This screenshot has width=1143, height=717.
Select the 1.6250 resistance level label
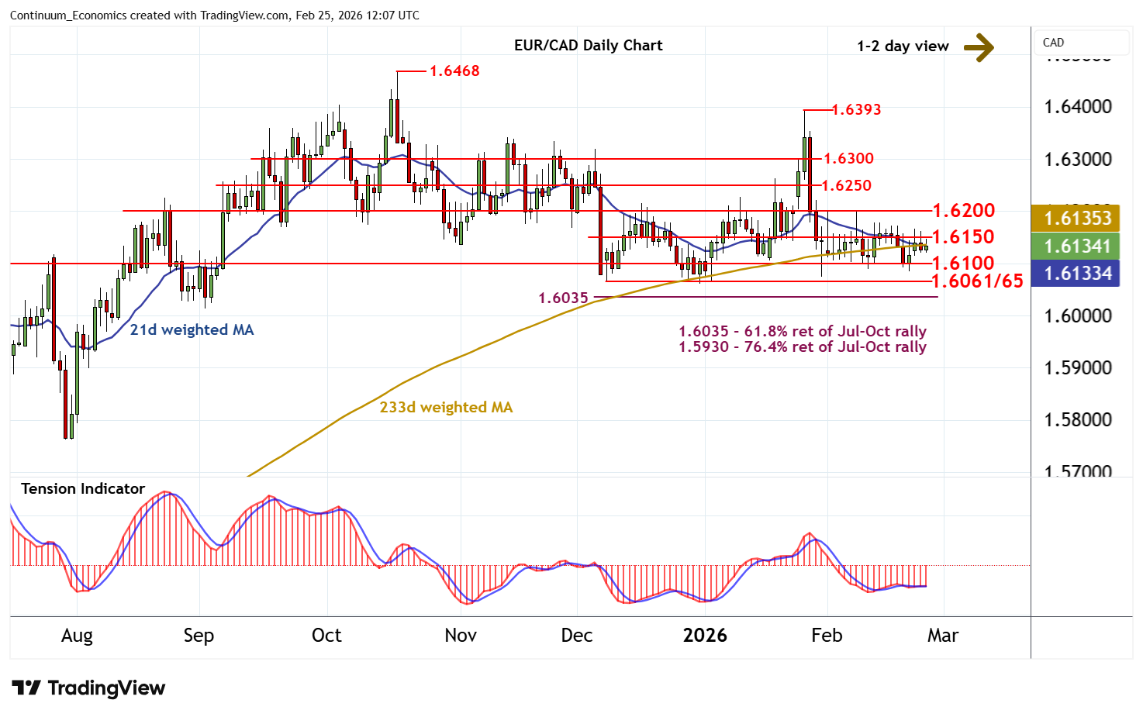(846, 186)
